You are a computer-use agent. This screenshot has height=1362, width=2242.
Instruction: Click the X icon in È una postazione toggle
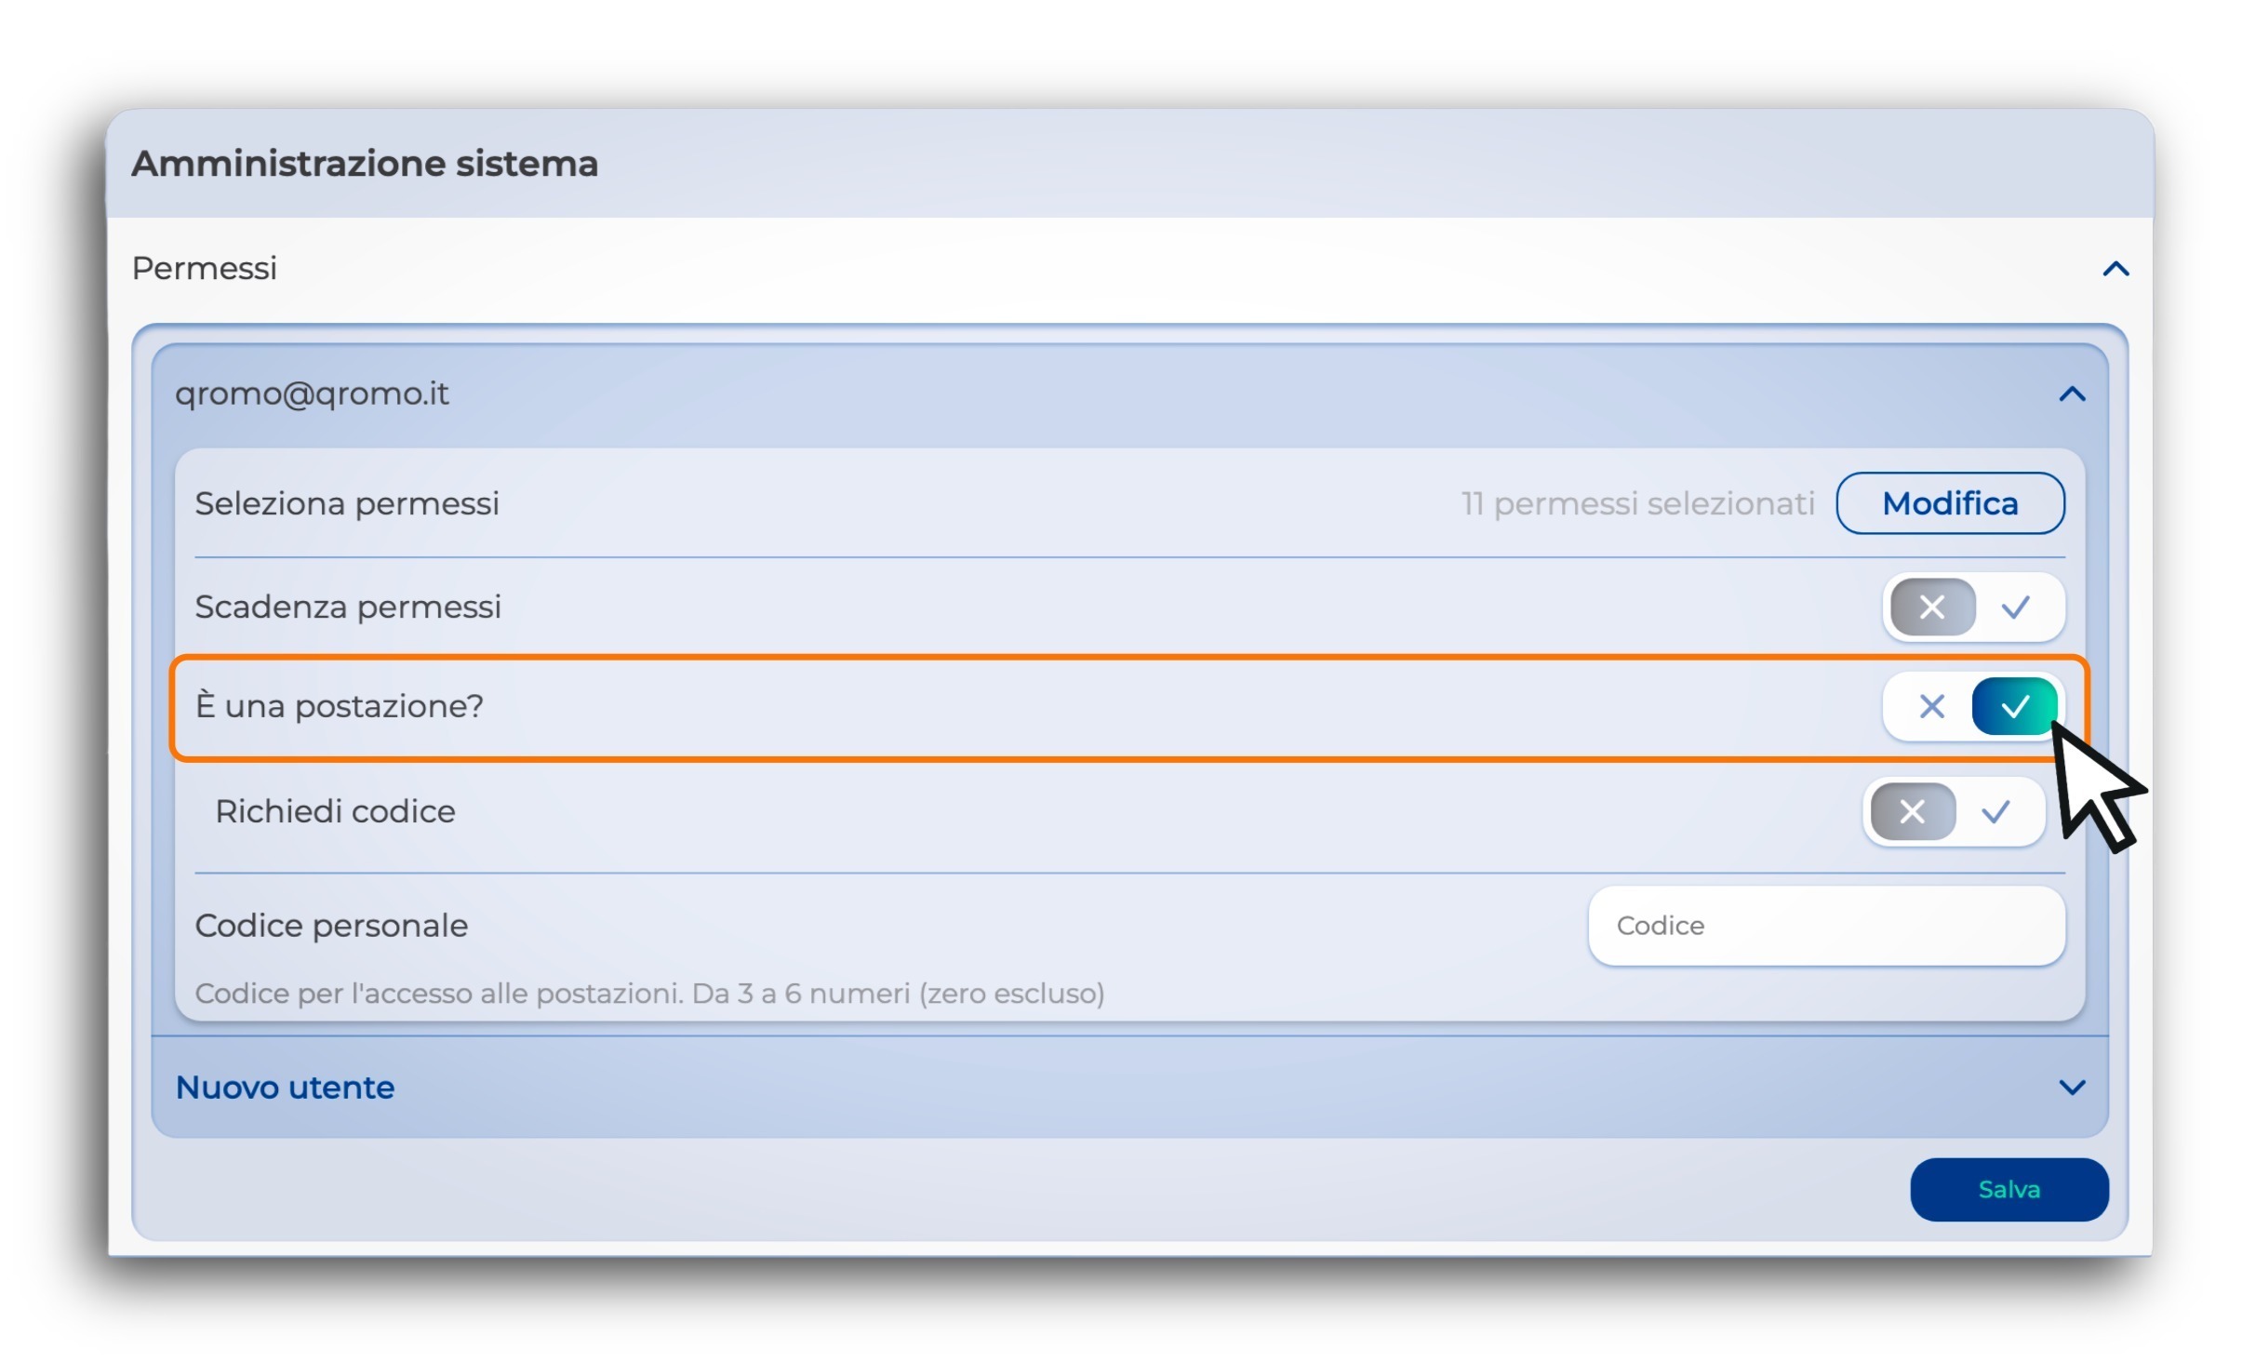(1931, 707)
